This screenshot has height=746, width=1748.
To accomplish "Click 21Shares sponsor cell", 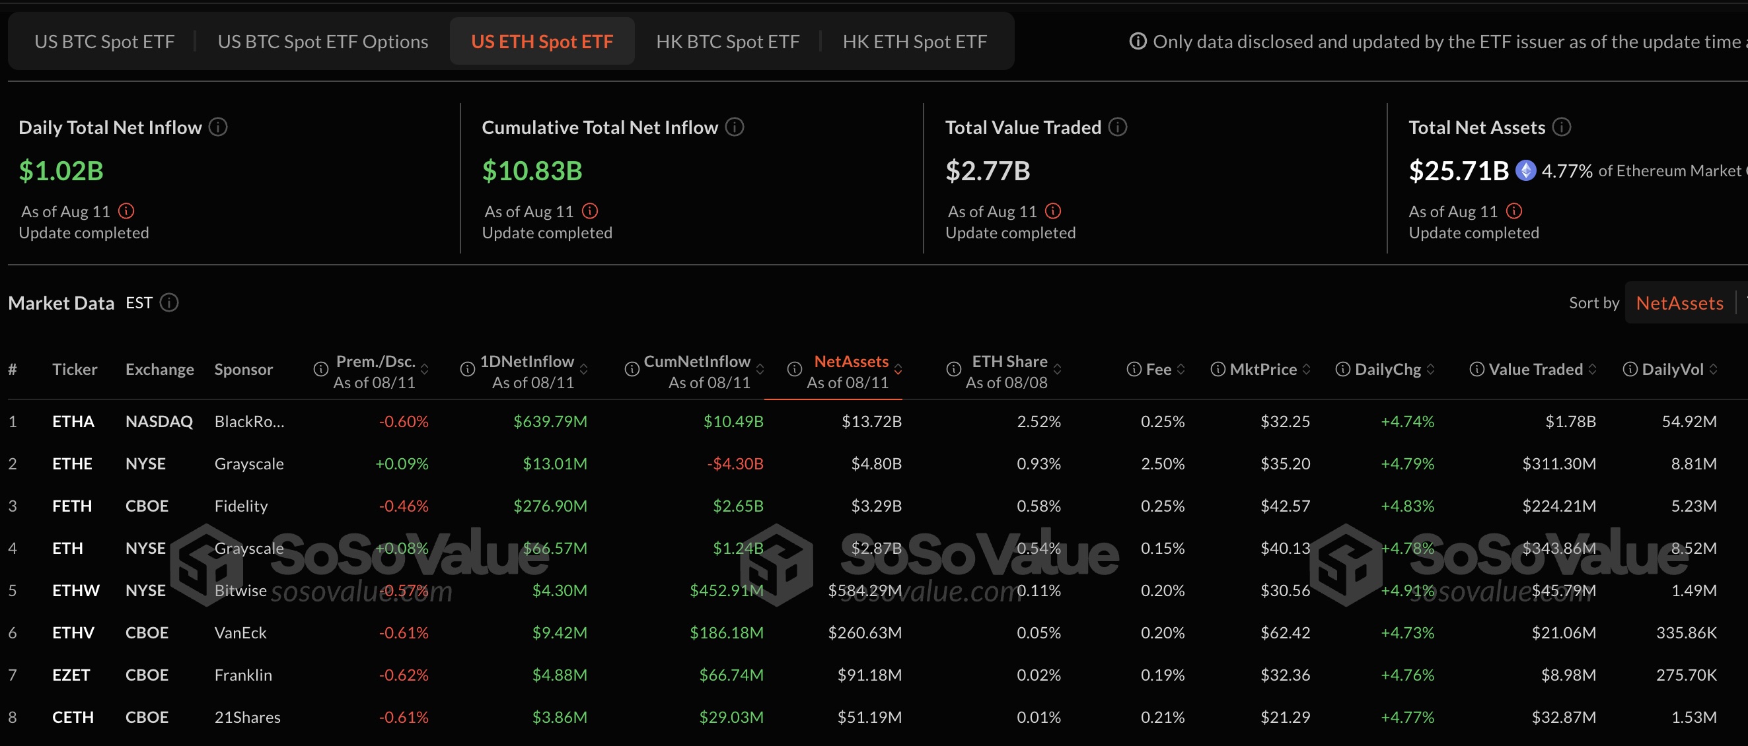I will (247, 716).
